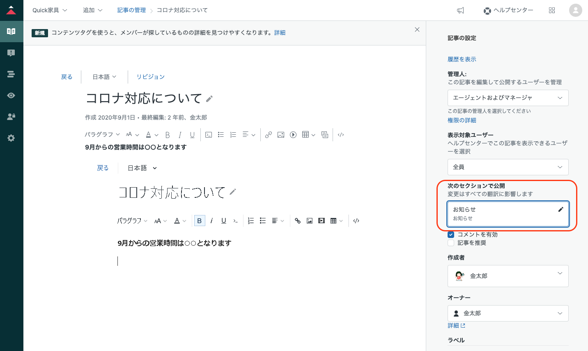Click the stacked content block icon in upper toolbar
The height and width of the screenshot is (351, 588).
[325, 135]
